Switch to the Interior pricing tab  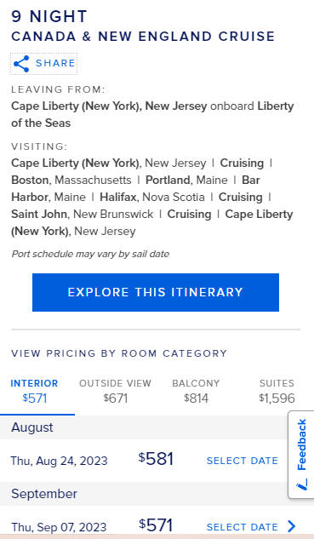(34, 391)
